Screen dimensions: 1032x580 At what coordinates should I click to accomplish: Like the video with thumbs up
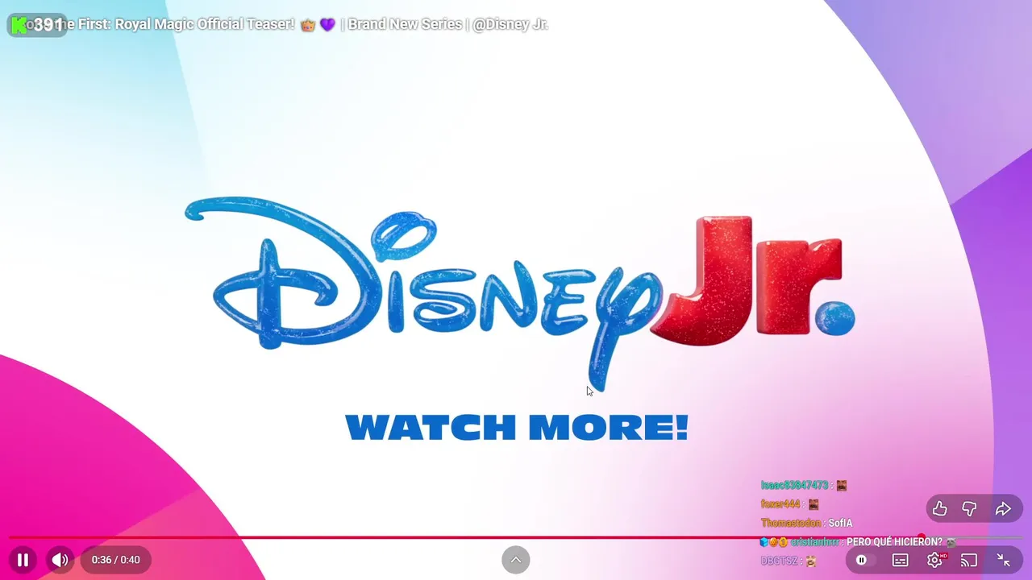pyautogui.click(x=940, y=508)
